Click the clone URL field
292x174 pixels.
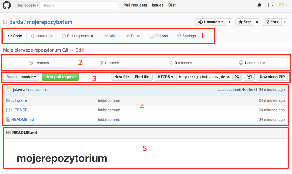tap(204, 77)
